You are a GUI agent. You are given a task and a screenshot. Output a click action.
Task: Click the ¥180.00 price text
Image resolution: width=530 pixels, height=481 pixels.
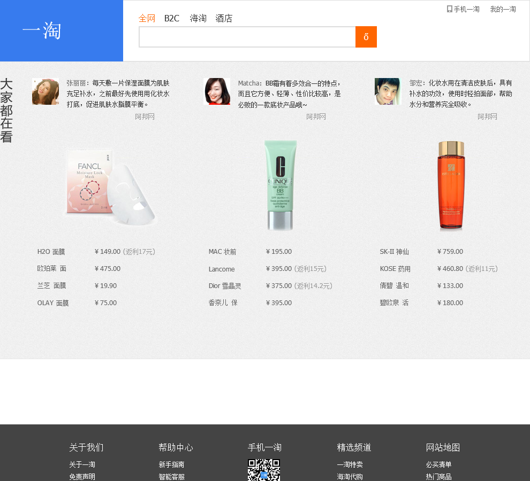click(450, 303)
